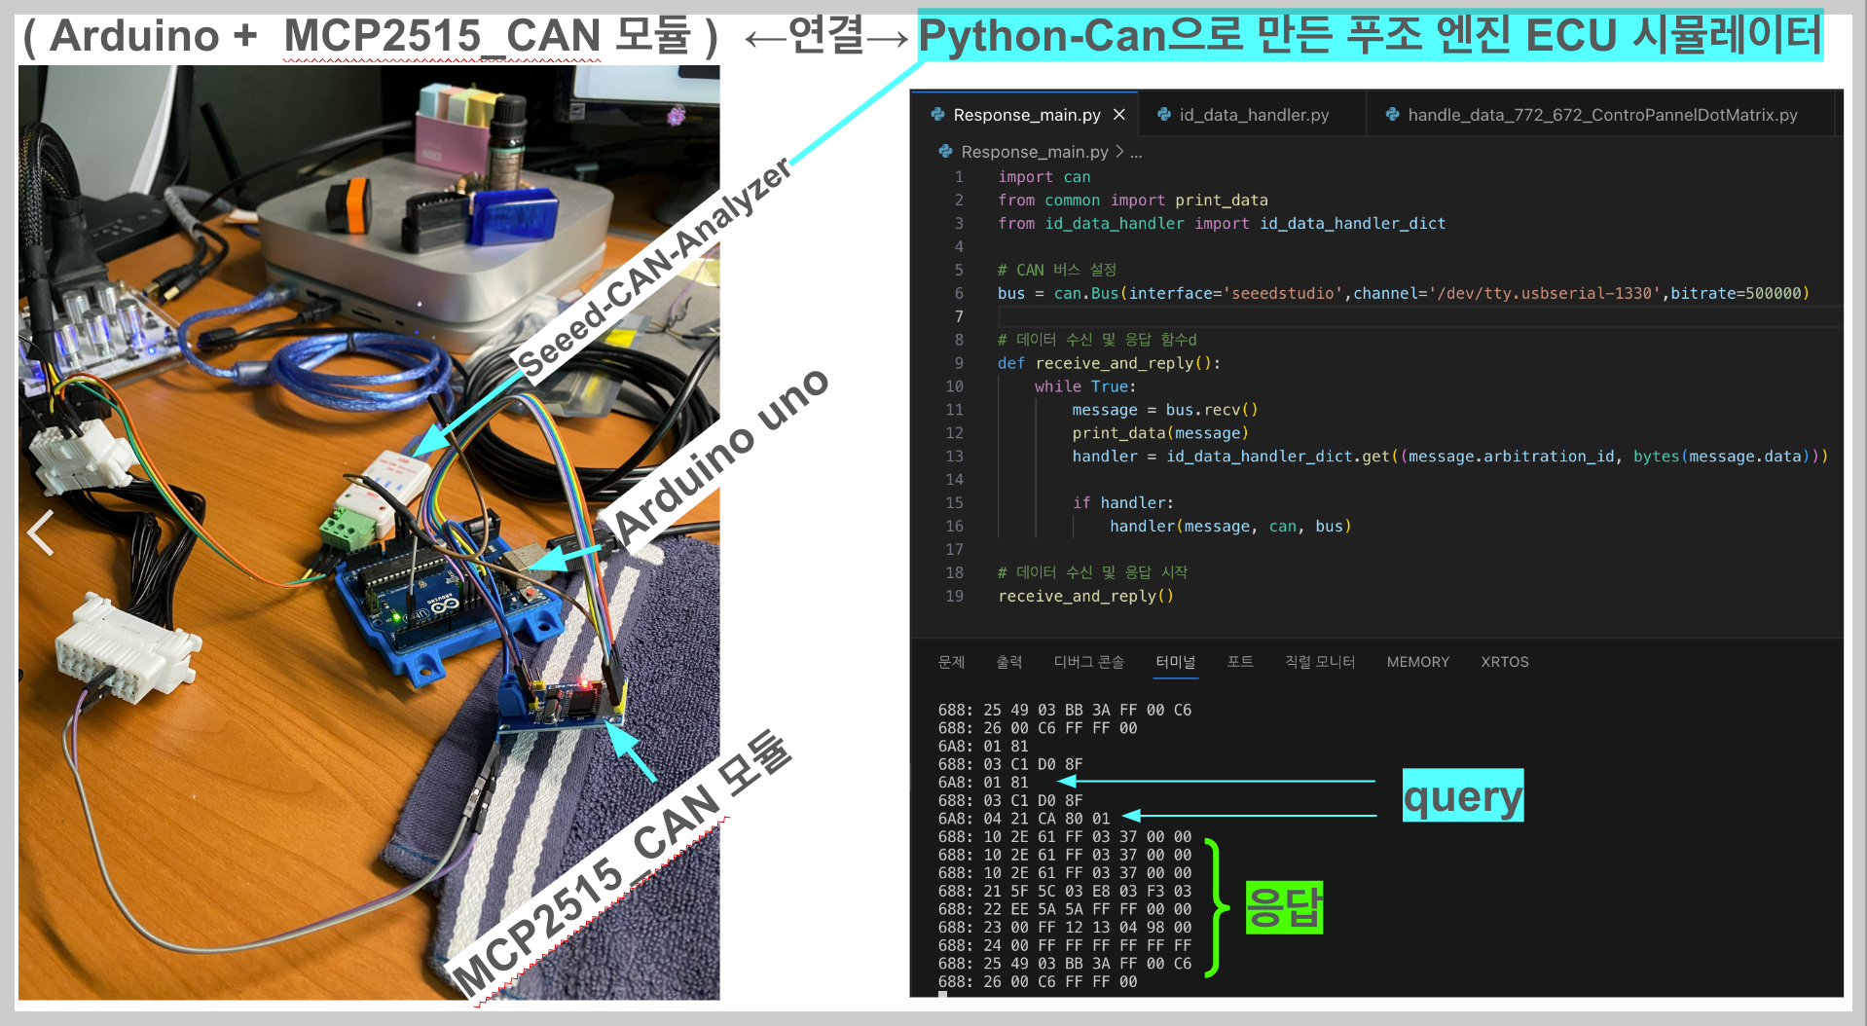
Task: Switch to the id_data_handler.py tab
Action: tap(1254, 115)
